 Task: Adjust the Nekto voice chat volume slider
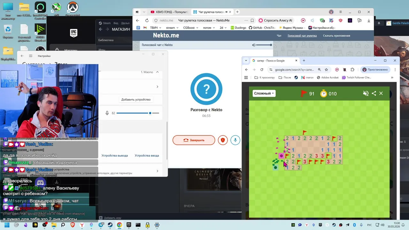(264, 45)
